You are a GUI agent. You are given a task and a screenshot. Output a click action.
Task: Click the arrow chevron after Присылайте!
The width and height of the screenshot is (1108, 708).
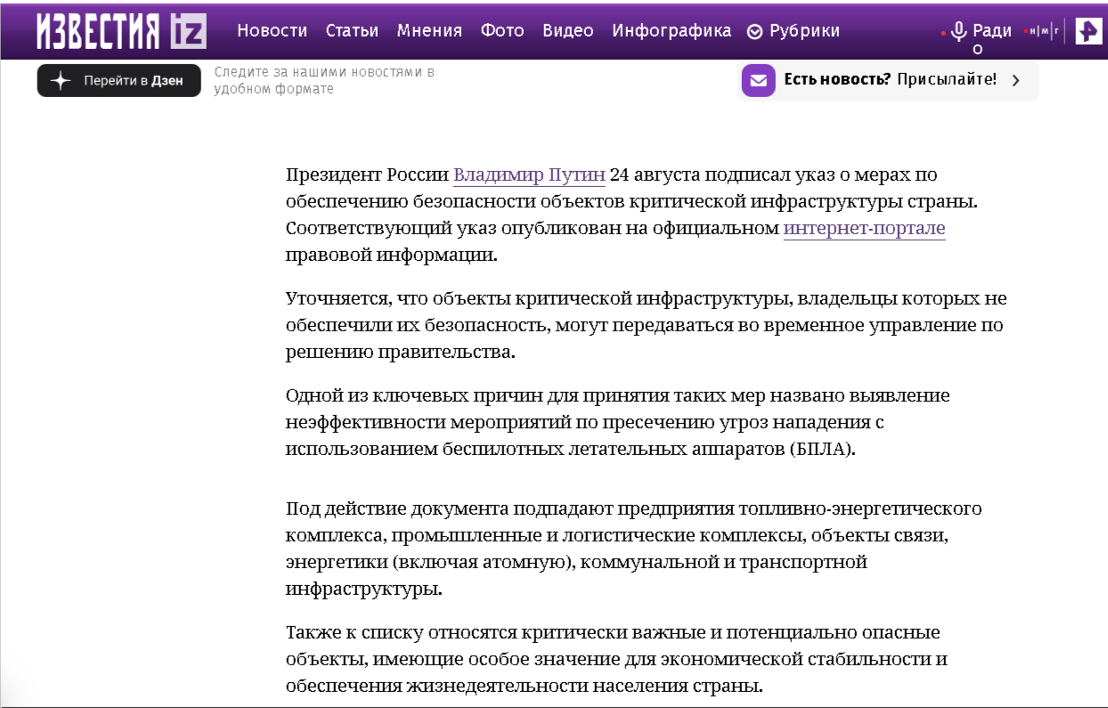coord(1016,80)
